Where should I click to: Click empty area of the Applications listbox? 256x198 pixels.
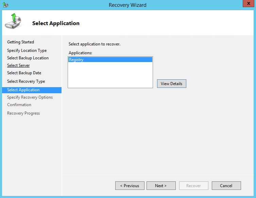[x=110, y=75]
